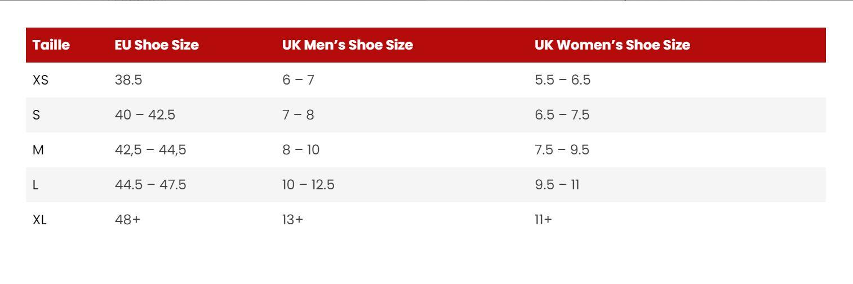Select the XL size row label
The width and height of the screenshot is (853, 284).
[40, 220]
